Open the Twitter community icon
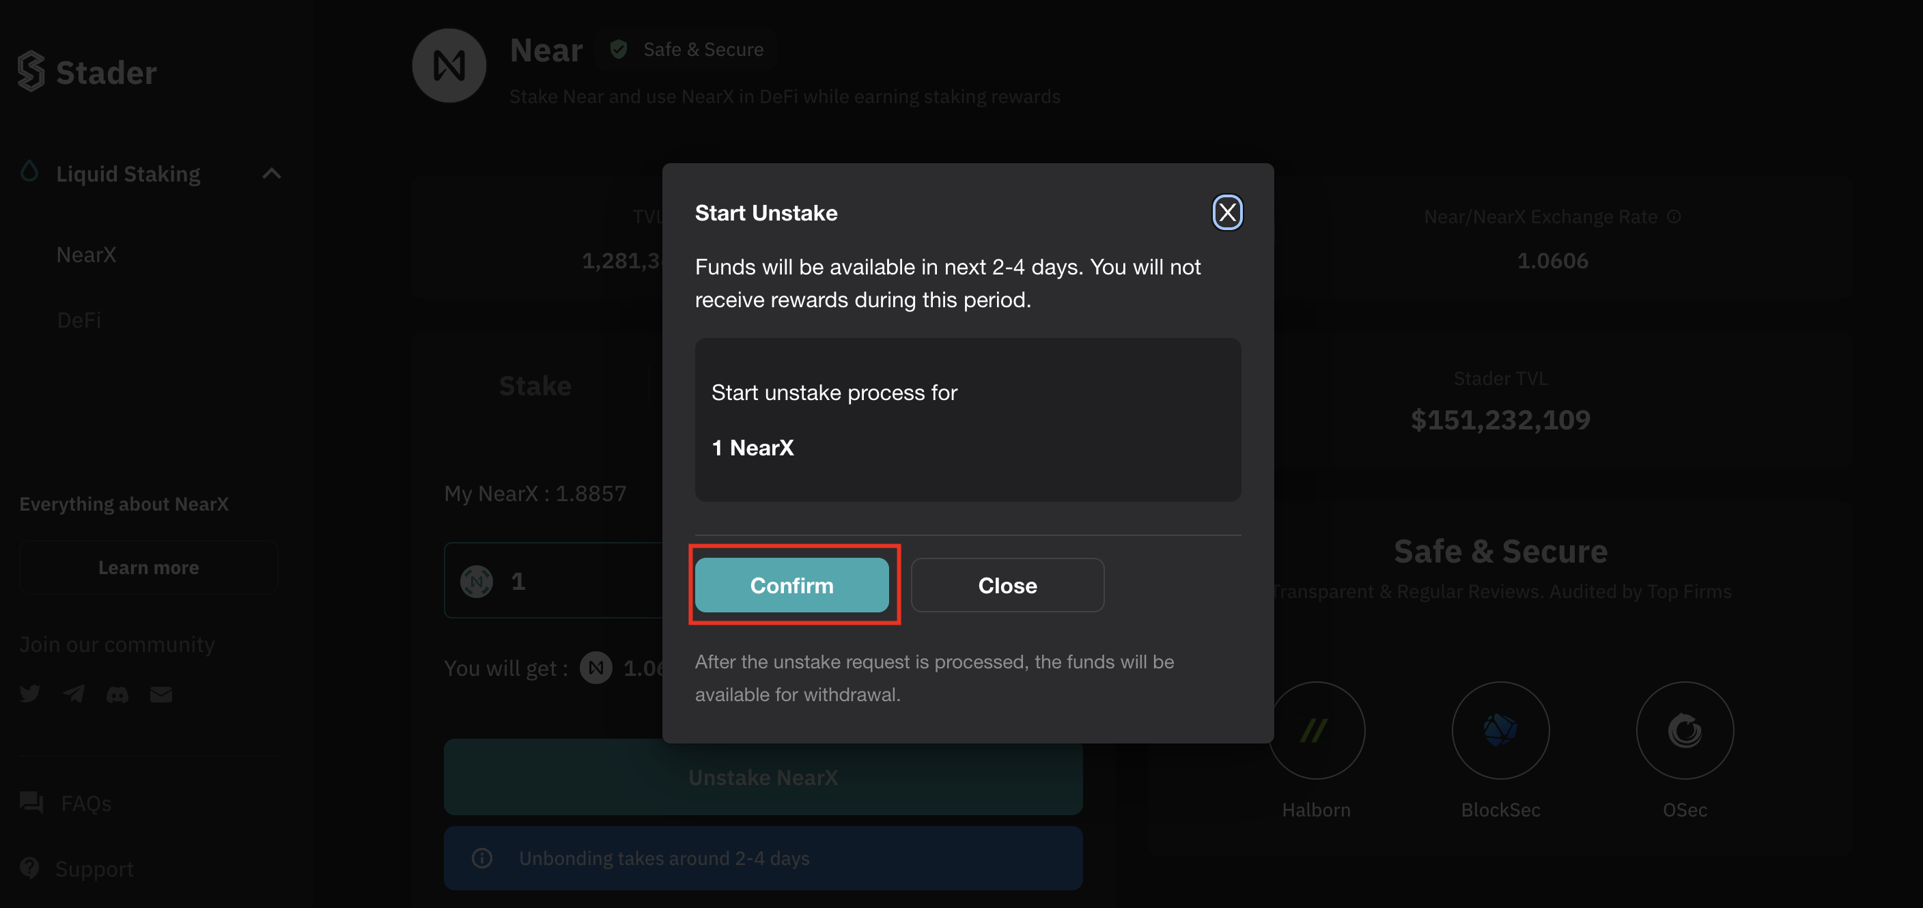This screenshot has width=1923, height=908. pyautogui.click(x=30, y=694)
